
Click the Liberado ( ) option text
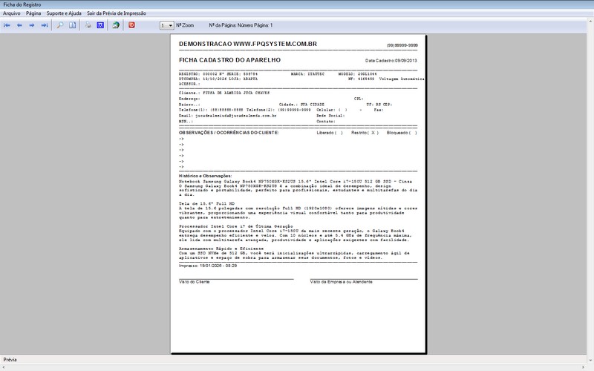tap(330, 133)
